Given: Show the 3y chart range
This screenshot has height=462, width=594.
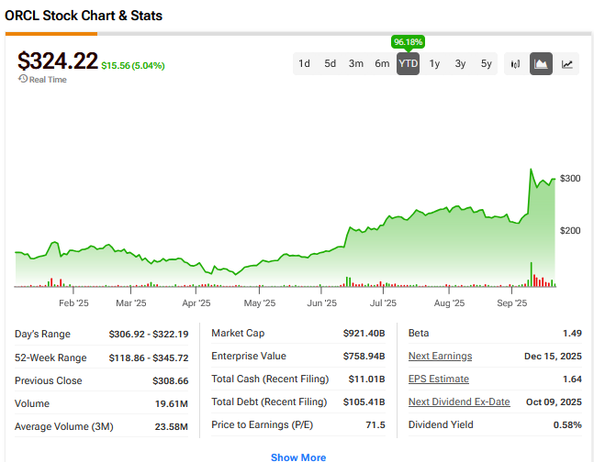Looking at the screenshot, I should 460,64.
